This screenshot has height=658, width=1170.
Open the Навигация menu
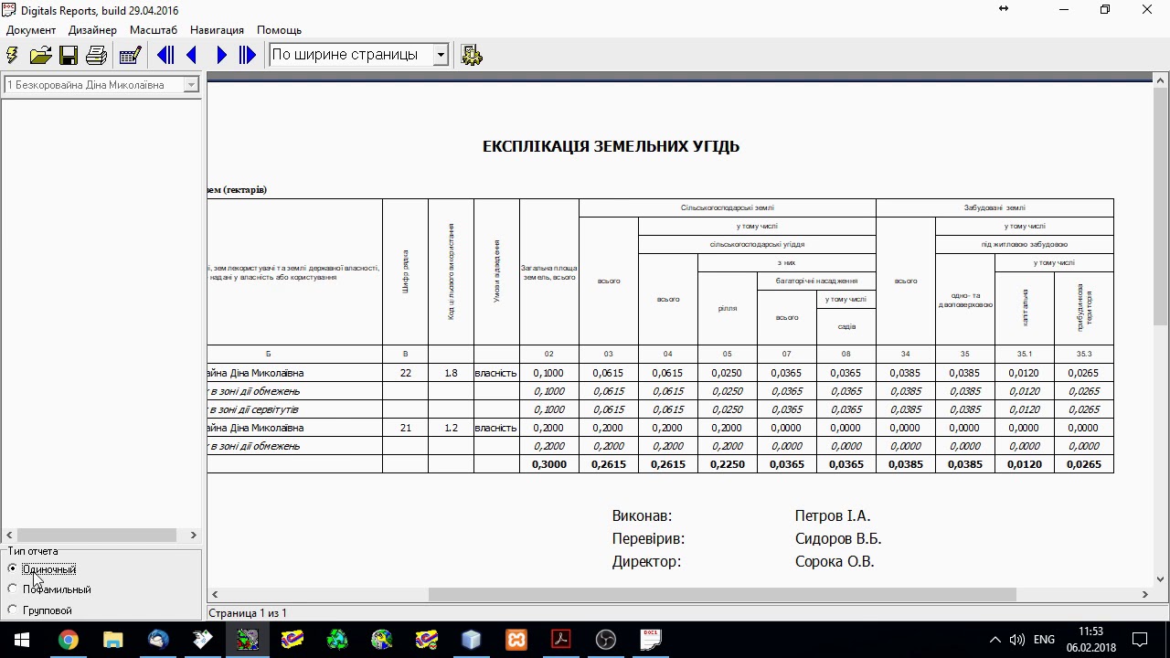point(217,30)
